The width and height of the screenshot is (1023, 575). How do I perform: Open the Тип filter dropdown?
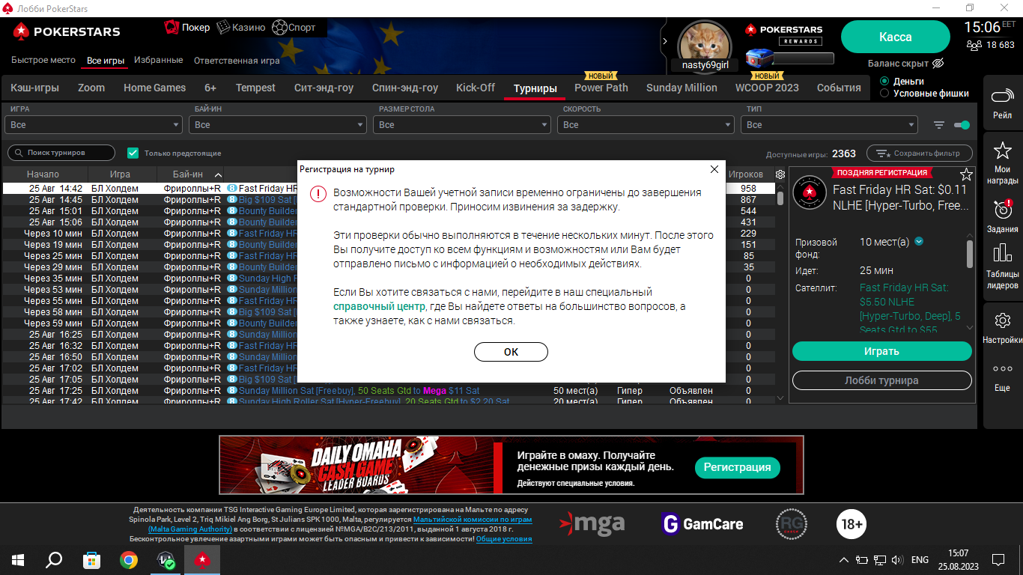829,125
